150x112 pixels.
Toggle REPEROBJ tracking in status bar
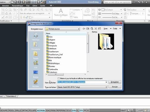click(x=61, y=110)
